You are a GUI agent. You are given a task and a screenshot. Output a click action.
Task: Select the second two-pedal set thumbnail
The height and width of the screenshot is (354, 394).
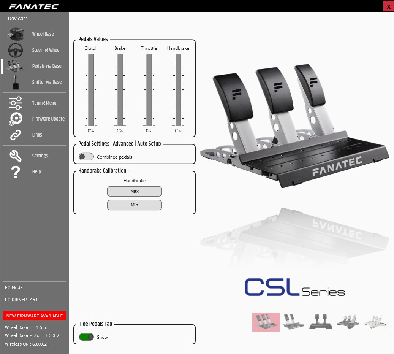click(293, 322)
